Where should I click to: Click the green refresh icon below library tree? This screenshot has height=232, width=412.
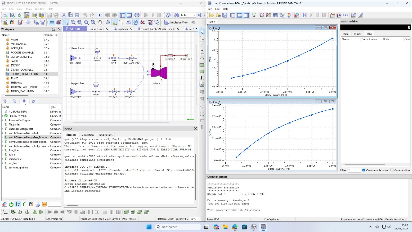(11, 204)
